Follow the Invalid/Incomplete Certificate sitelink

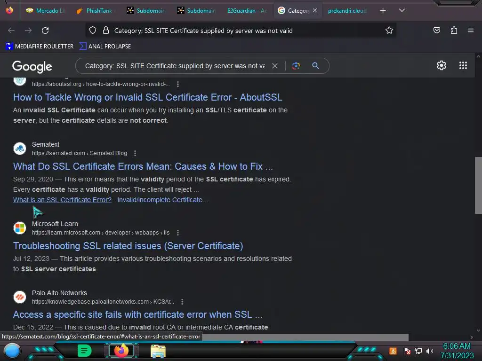click(x=162, y=200)
